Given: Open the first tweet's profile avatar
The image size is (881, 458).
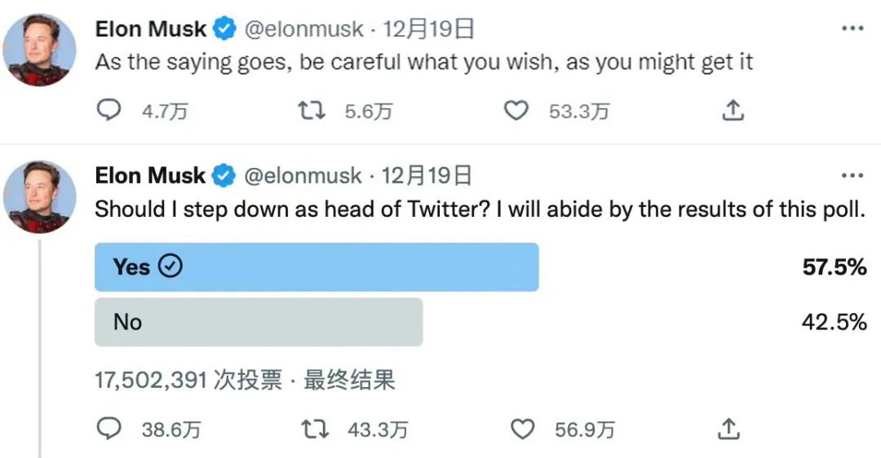Looking at the screenshot, I should click(42, 49).
